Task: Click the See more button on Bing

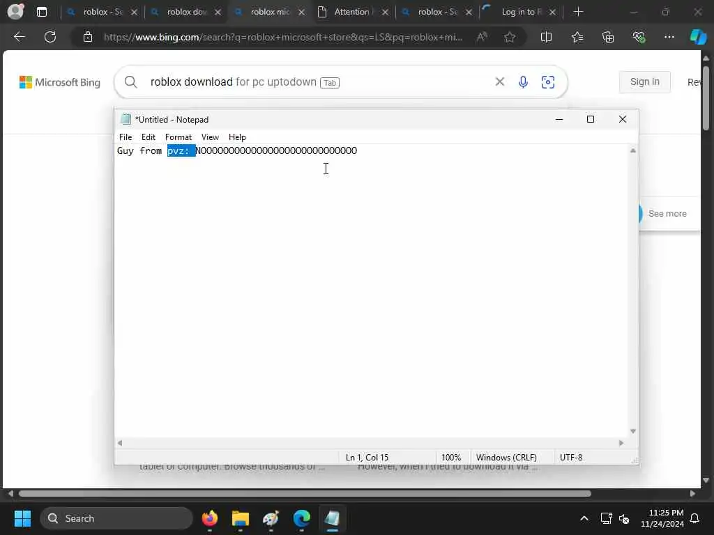Action: (667, 213)
